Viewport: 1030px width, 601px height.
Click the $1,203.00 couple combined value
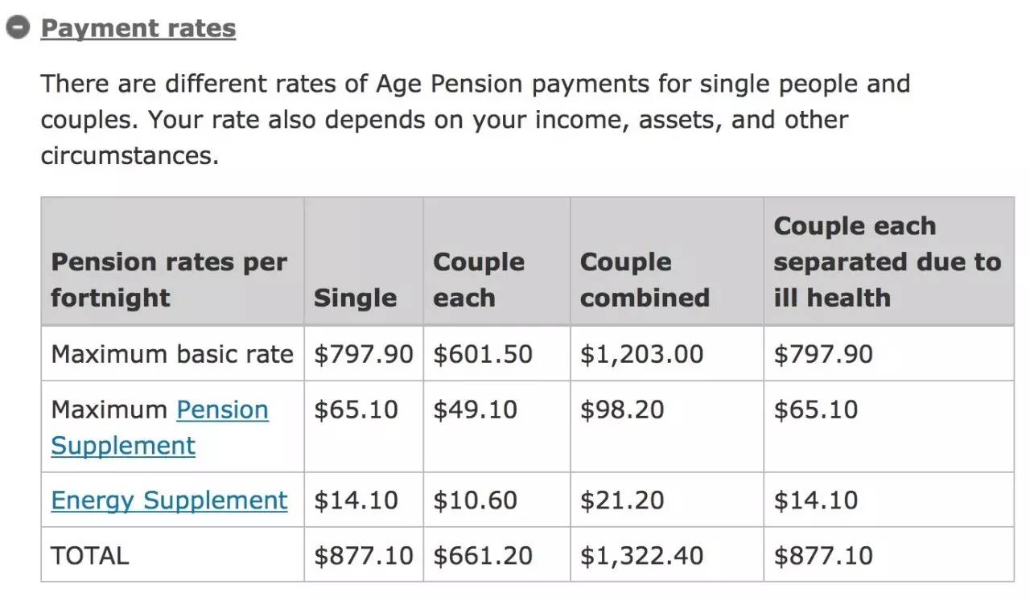click(x=641, y=354)
